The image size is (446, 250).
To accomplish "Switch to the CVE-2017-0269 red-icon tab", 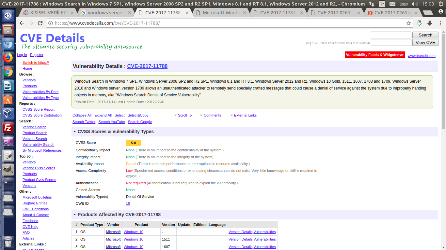I will click(392, 13).
